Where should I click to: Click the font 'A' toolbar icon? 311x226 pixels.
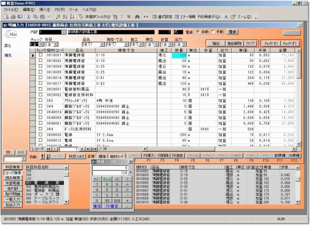(226, 17)
